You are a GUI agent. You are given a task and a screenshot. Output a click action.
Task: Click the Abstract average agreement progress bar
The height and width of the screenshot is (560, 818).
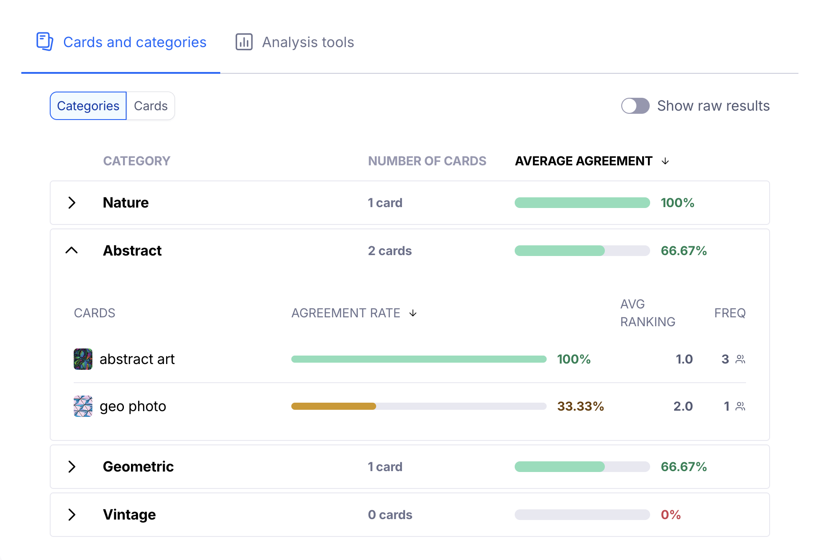click(x=582, y=251)
